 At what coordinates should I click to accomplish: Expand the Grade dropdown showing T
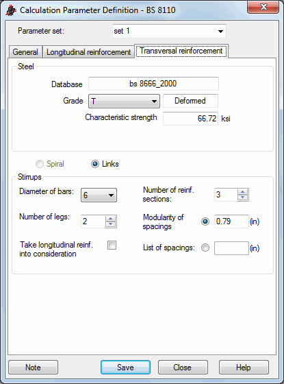[x=124, y=101]
